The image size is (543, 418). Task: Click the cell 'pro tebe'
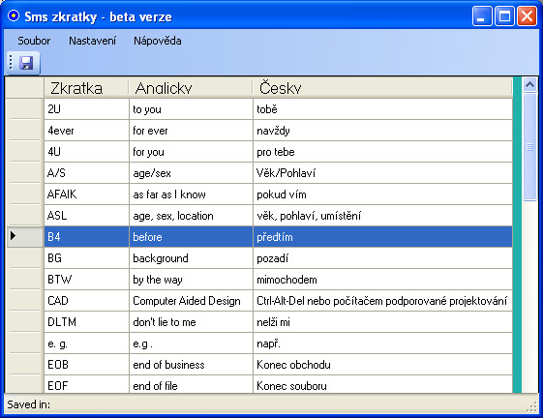click(x=382, y=152)
